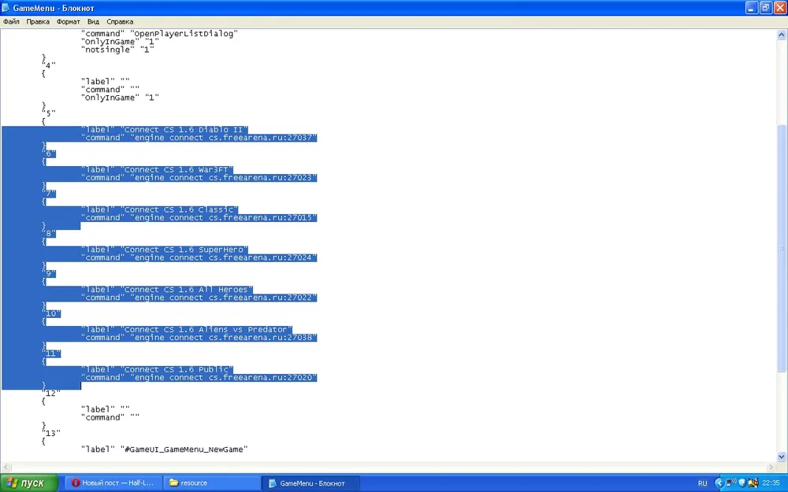The image size is (788, 492).
Task: Click the 22:35 system clock
Action: [771, 483]
